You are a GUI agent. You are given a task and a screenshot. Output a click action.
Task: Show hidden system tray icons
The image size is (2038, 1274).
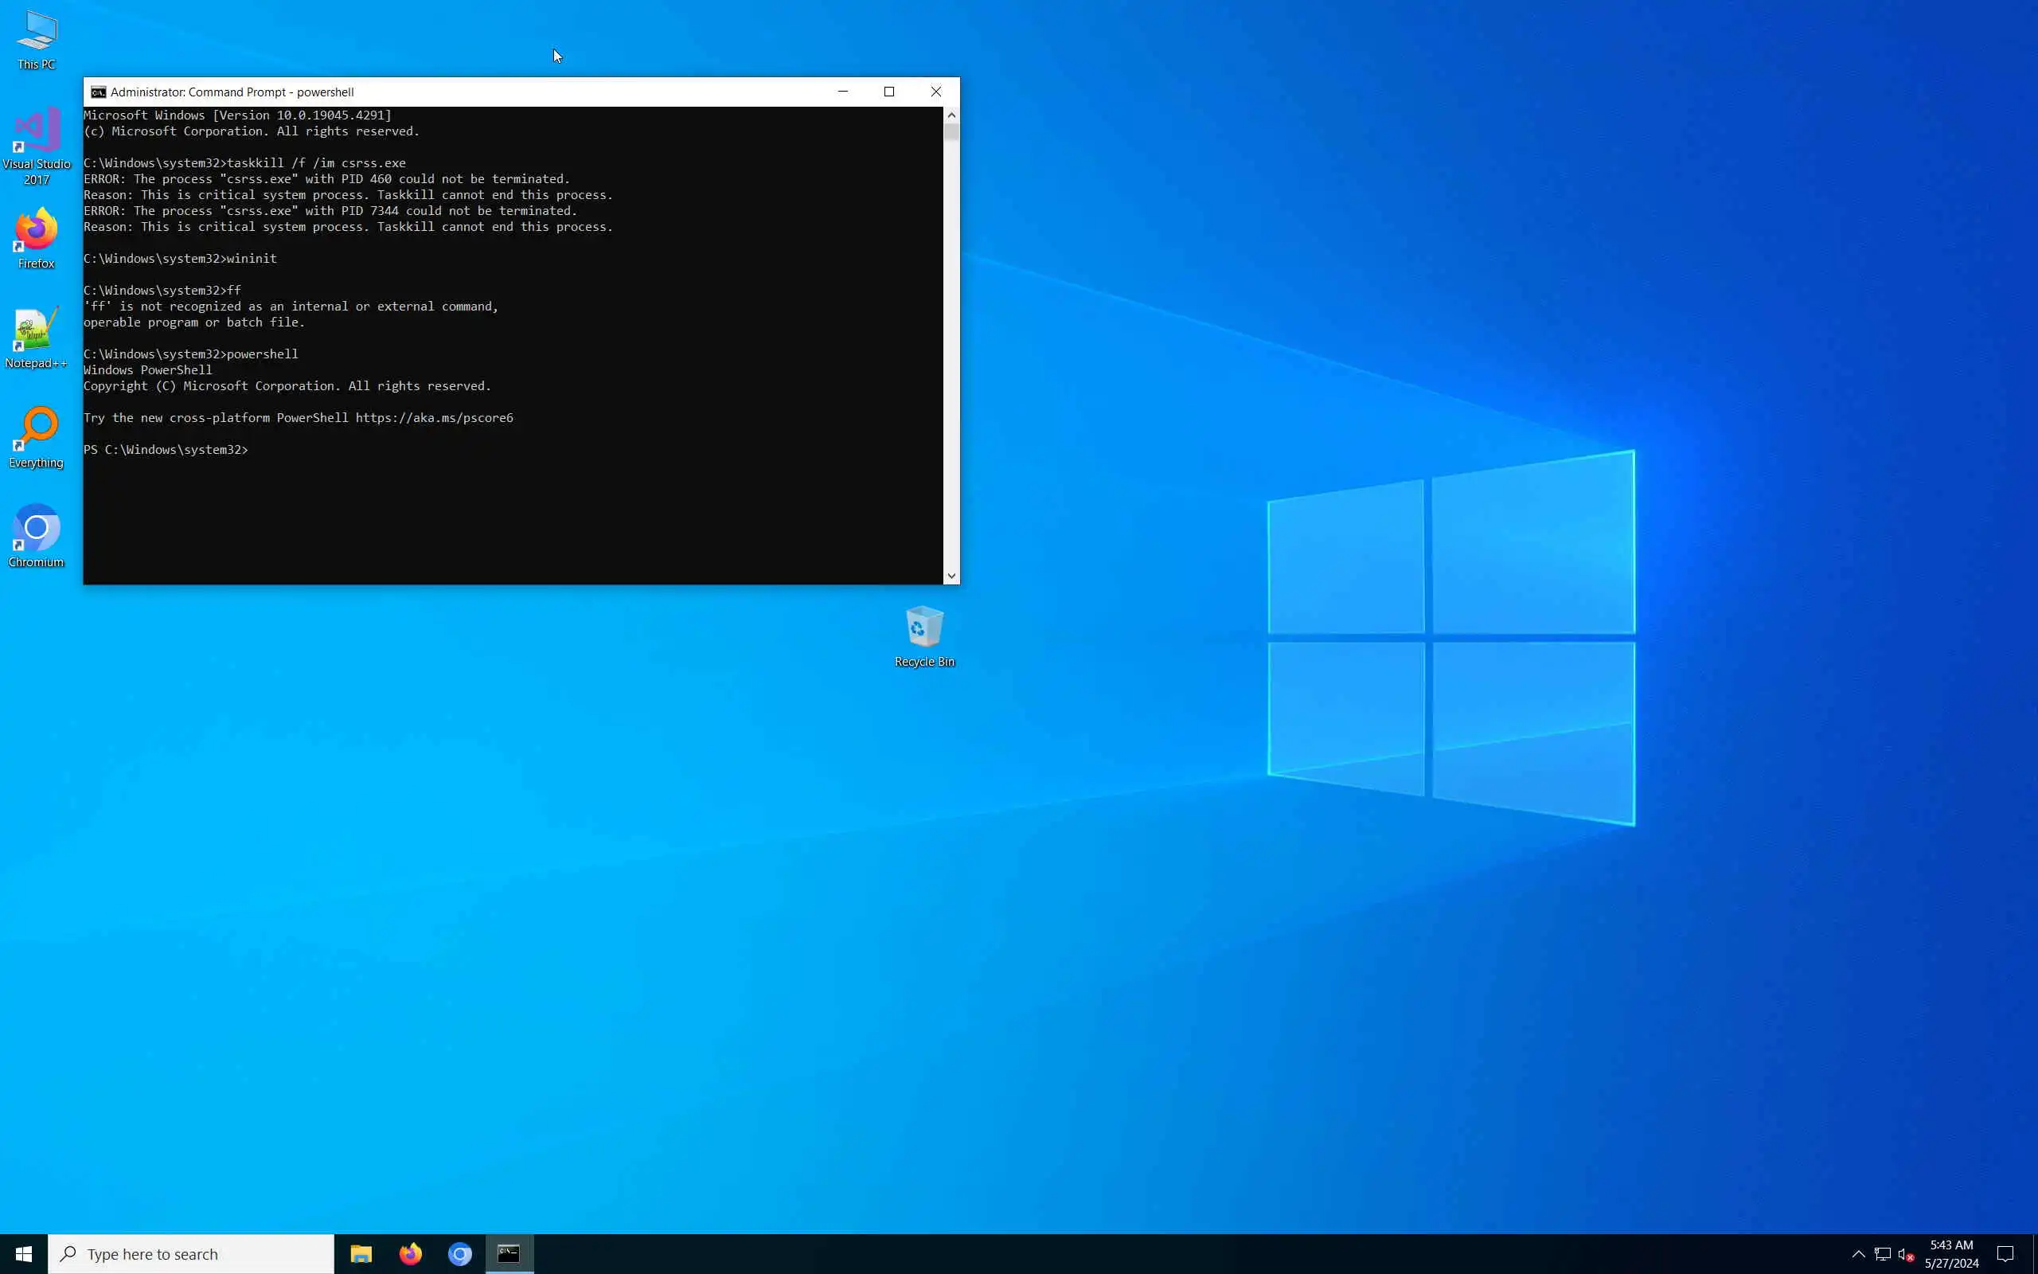(x=1858, y=1254)
